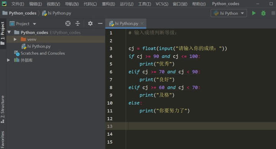Click the float(input(...)) code on line 3
The height and width of the screenshot is (149, 276).
pos(184,48)
